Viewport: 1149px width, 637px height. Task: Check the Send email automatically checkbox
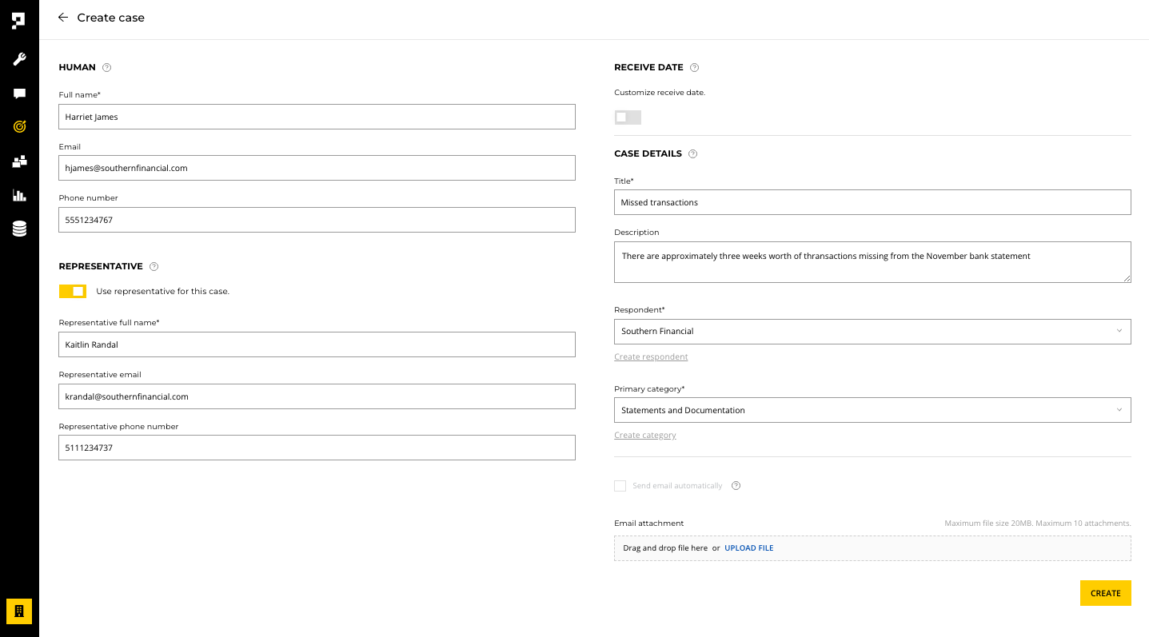pyautogui.click(x=620, y=486)
